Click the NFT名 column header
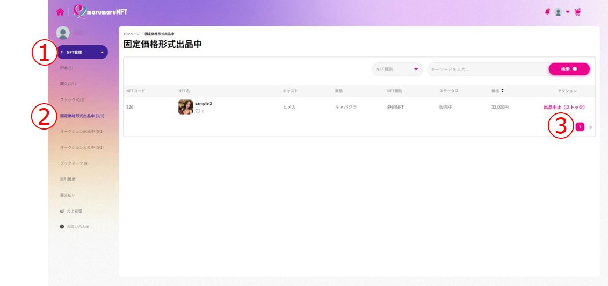Image resolution: width=608 pixels, height=286 pixels. tap(184, 91)
